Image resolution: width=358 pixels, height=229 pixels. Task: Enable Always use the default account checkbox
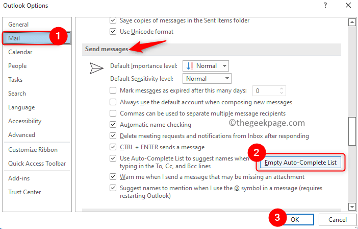pyautogui.click(x=113, y=102)
